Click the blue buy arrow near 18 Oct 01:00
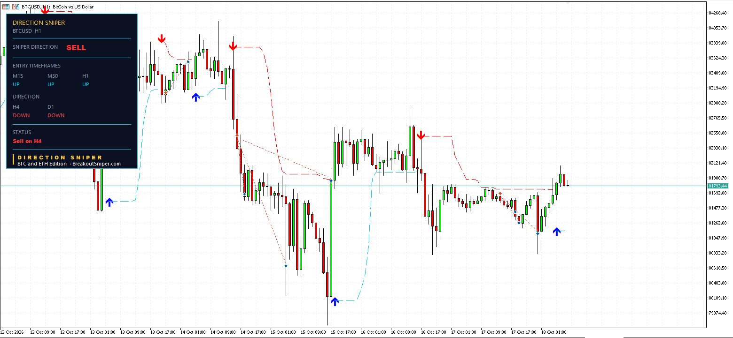 click(557, 232)
